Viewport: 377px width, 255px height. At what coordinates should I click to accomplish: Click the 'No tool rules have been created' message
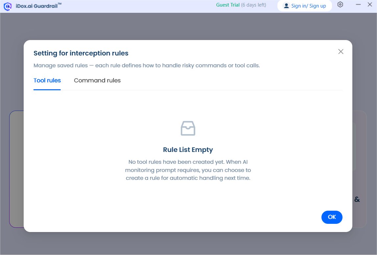tap(188, 170)
